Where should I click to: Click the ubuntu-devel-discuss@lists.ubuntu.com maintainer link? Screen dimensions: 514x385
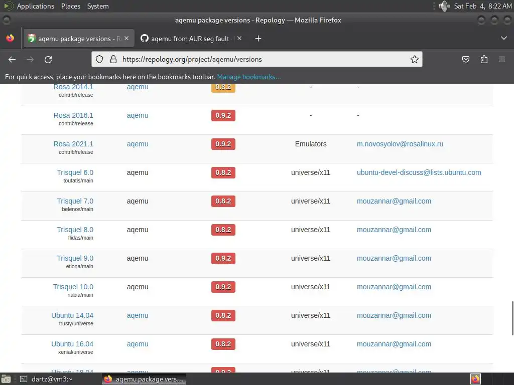(419, 172)
